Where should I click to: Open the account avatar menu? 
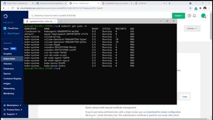pos(204,16)
